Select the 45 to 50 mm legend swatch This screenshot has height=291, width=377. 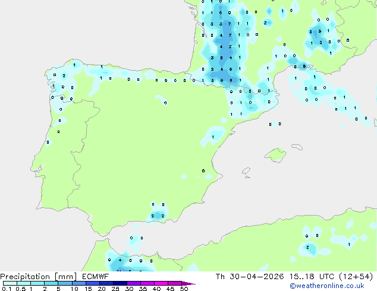[175, 283]
